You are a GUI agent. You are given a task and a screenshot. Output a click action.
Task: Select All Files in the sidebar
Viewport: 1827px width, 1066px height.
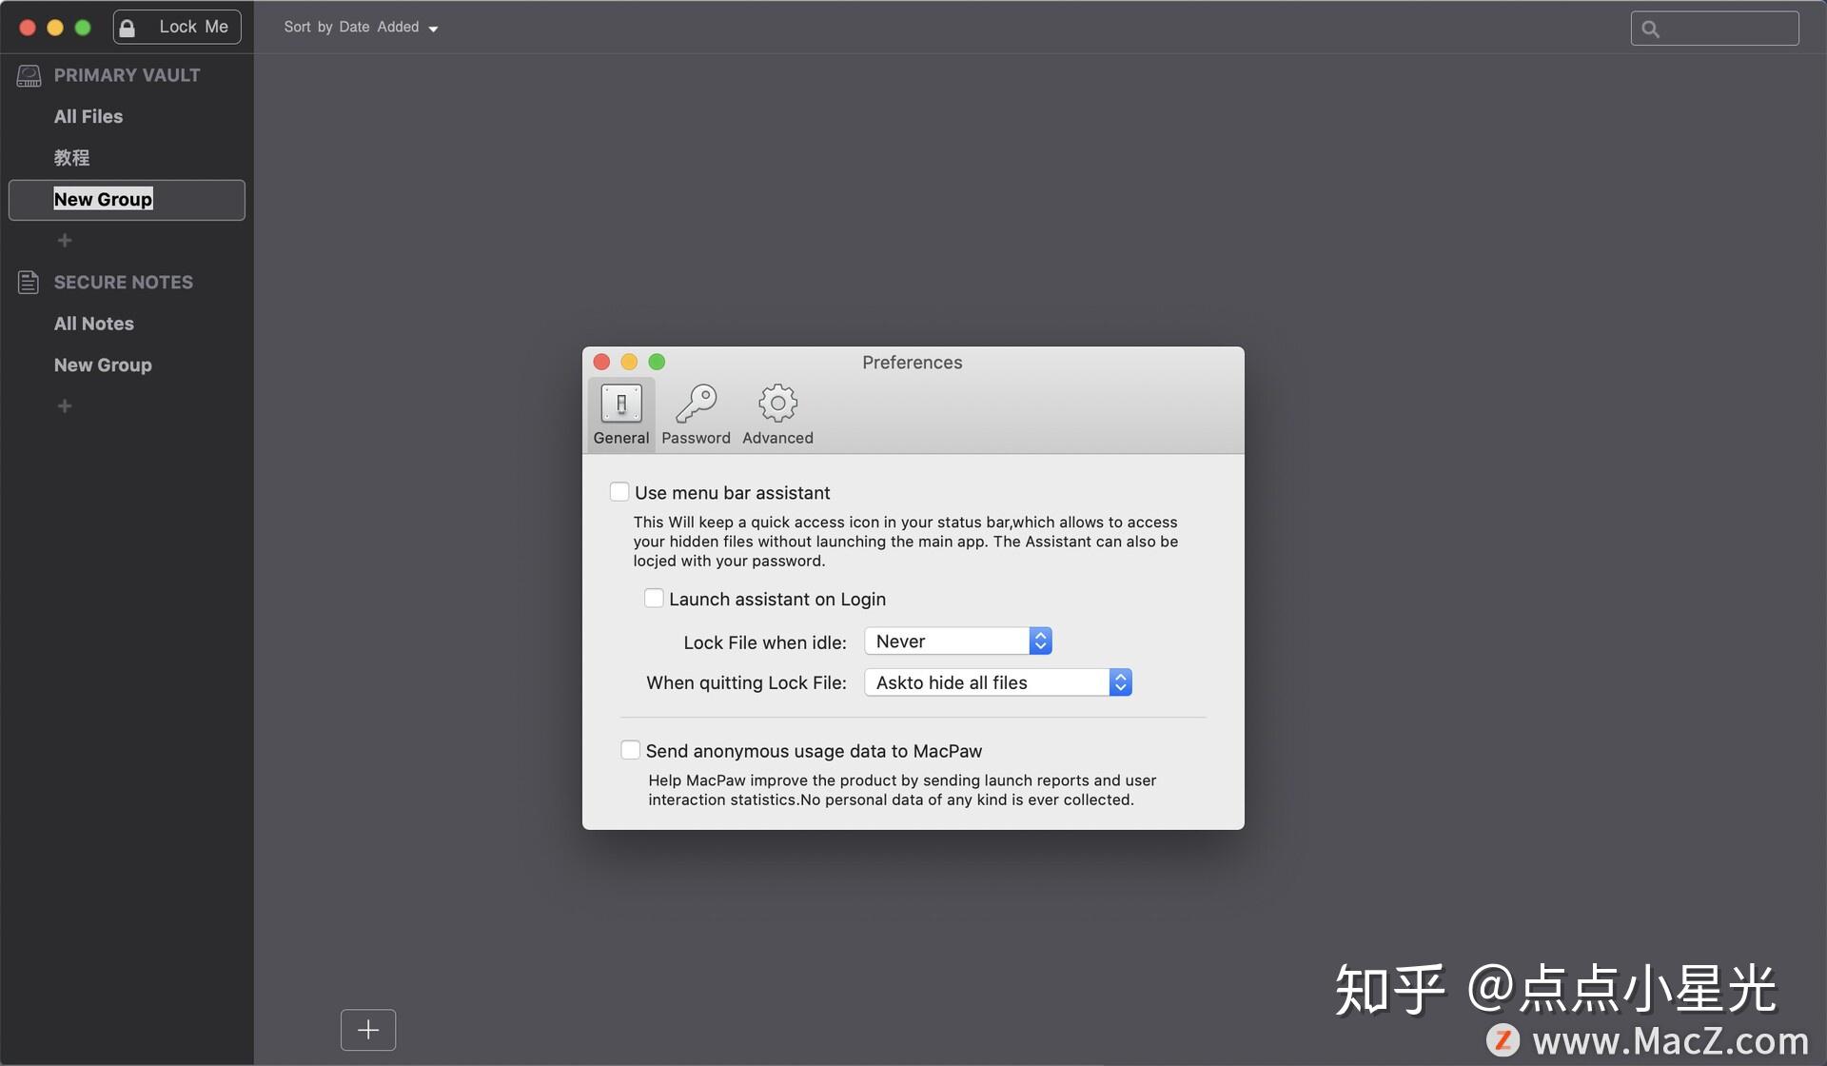coord(88,116)
